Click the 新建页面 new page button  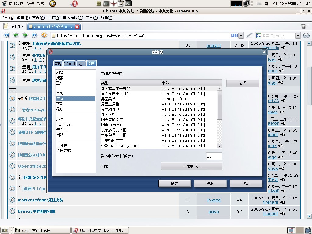pyautogui.click(x=14, y=27)
